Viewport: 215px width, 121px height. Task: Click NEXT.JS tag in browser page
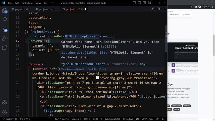(x=187, y=106)
